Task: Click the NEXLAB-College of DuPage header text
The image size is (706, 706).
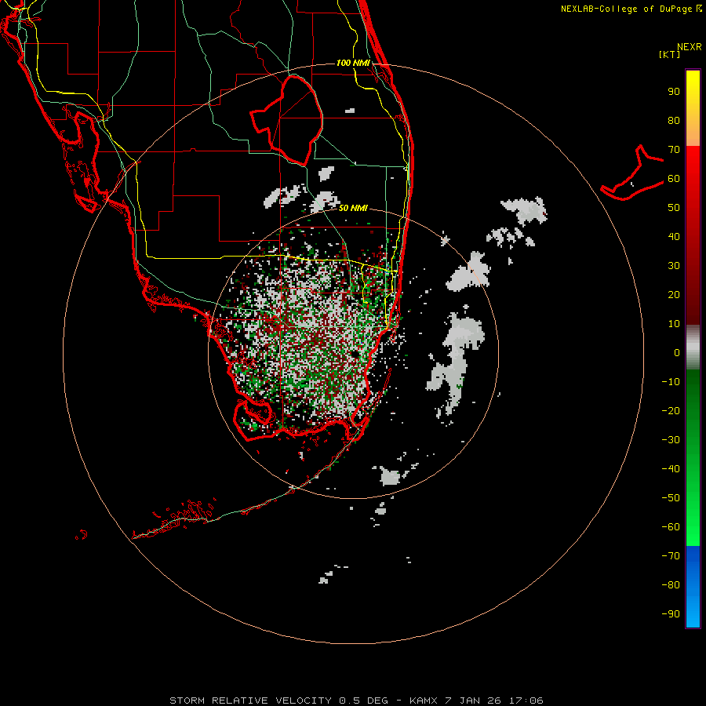Action: [626, 9]
